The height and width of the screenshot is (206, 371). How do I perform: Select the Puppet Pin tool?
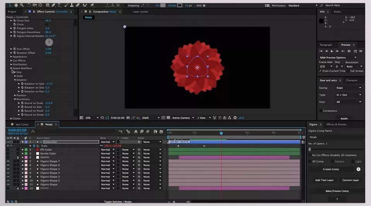click(x=92, y=5)
